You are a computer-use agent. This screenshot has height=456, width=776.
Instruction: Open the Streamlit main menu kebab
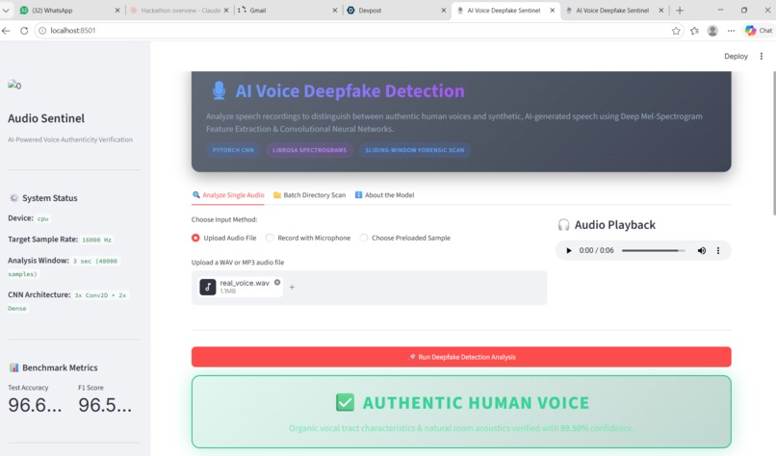click(762, 56)
